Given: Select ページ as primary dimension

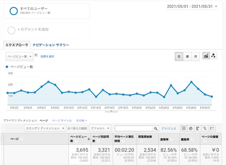Looking at the screenshot, I should [x=44, y=120].
